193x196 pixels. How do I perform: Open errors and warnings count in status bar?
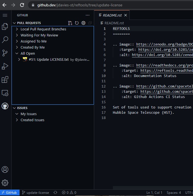[69, 192]
